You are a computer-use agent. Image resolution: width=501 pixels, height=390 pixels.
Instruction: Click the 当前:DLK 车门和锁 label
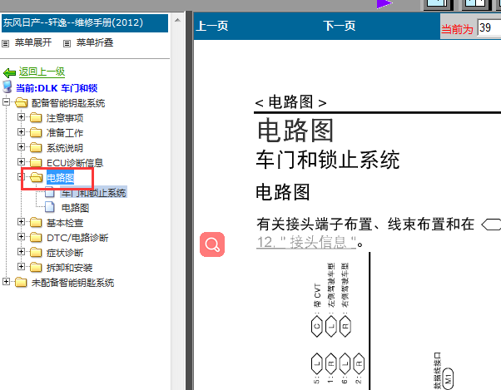pyautogui.click(x=57, y=88)
